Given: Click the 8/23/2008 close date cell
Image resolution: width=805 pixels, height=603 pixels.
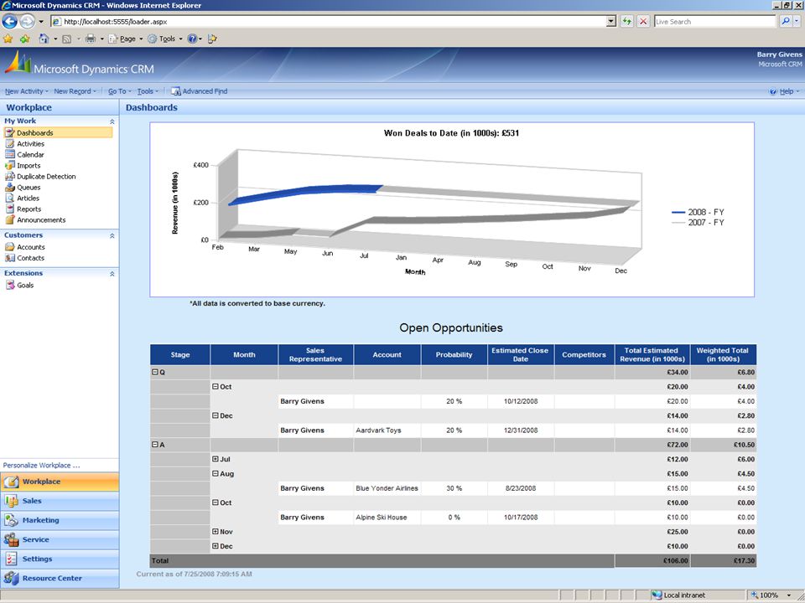Looking at the screenshot, I should pos(521,488).
